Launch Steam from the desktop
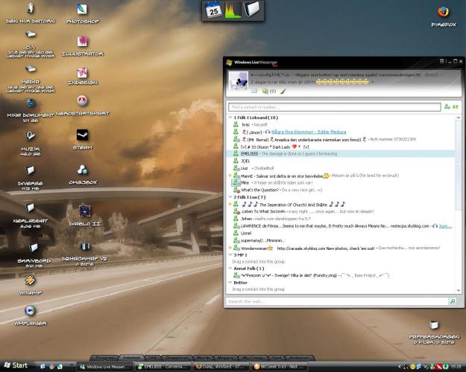Image resolution: width=466 pixels, height=372 pixels. tap(83, 135)
